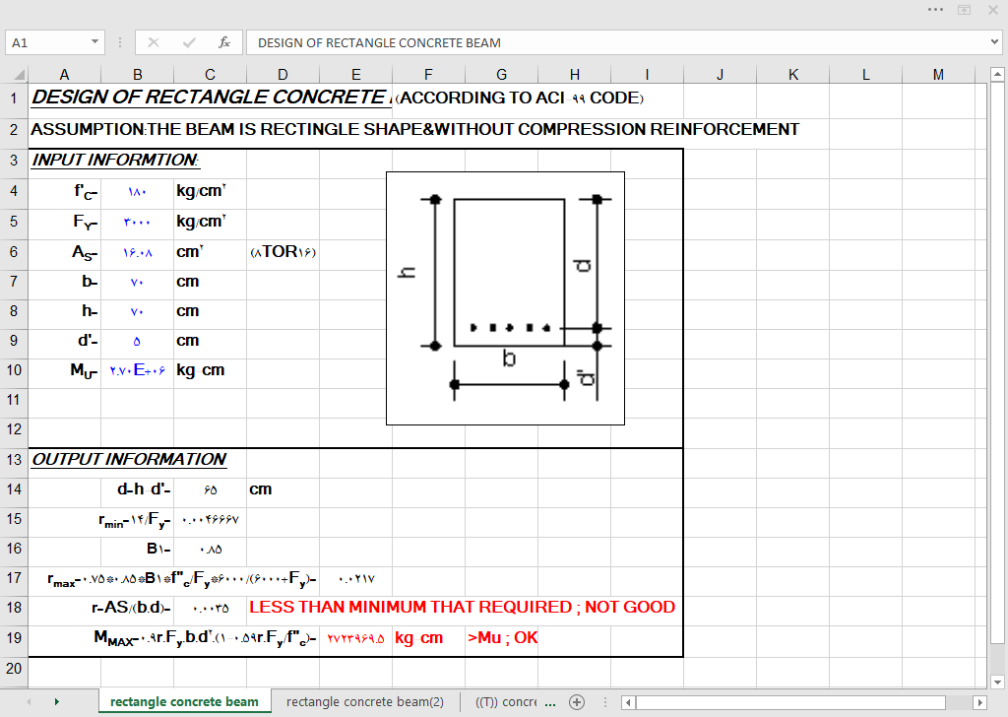The width and height of the screenshot is (1008, 717).
Task: Click horizontal scrollbar right arrow
Action: 979,702
